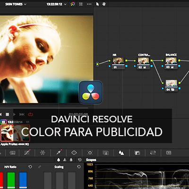
Task: Open the Magic Mask palette
Action: pyautogui.click(x=106, y=153)
